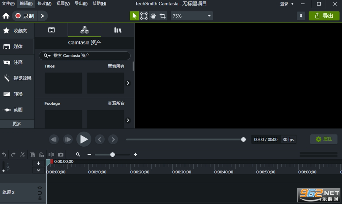Take a snapshot with the camera icon

61,155
